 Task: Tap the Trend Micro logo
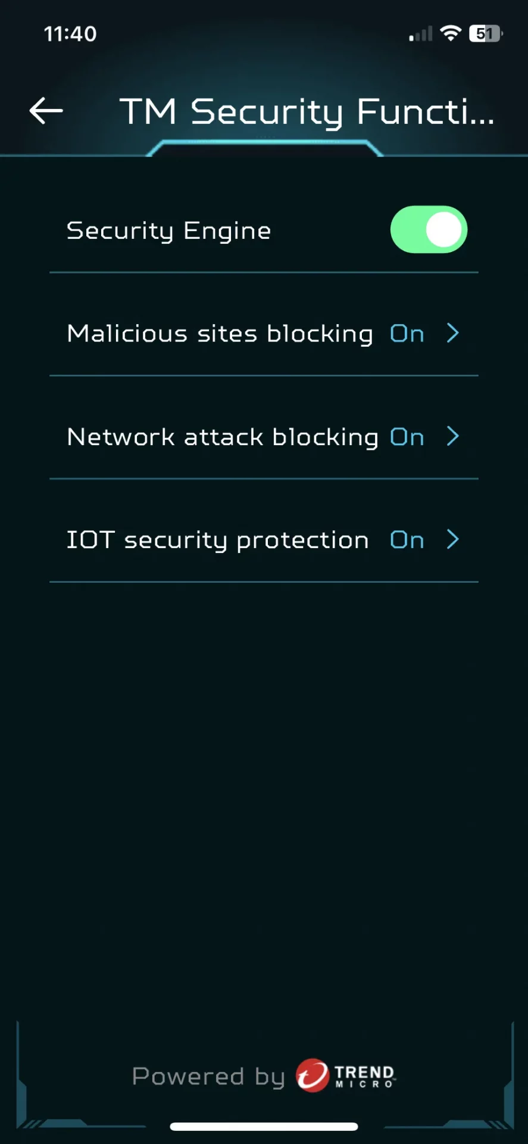coord(346,1075)
